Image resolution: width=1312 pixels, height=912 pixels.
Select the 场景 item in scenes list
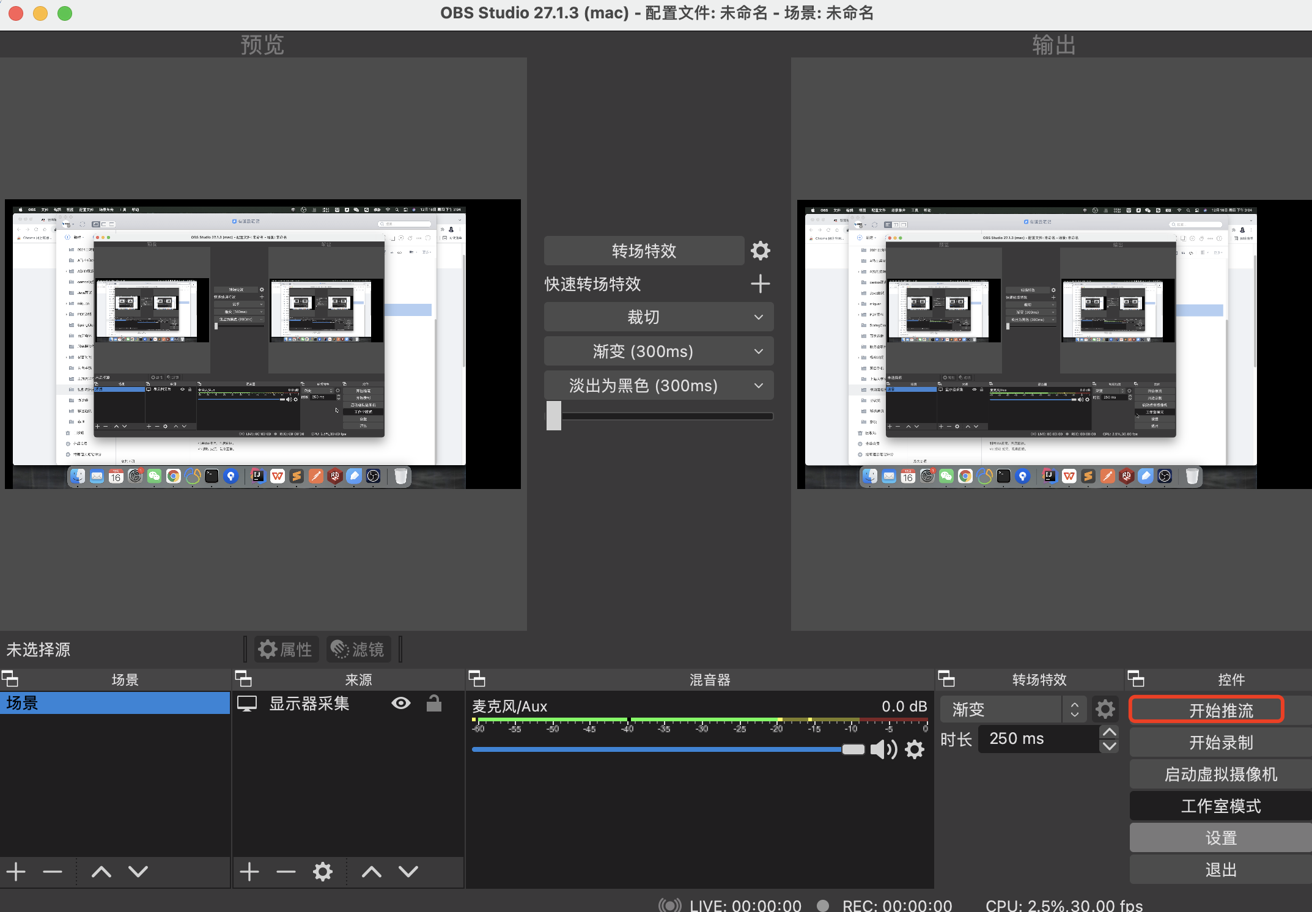click(x=114, y=704)
